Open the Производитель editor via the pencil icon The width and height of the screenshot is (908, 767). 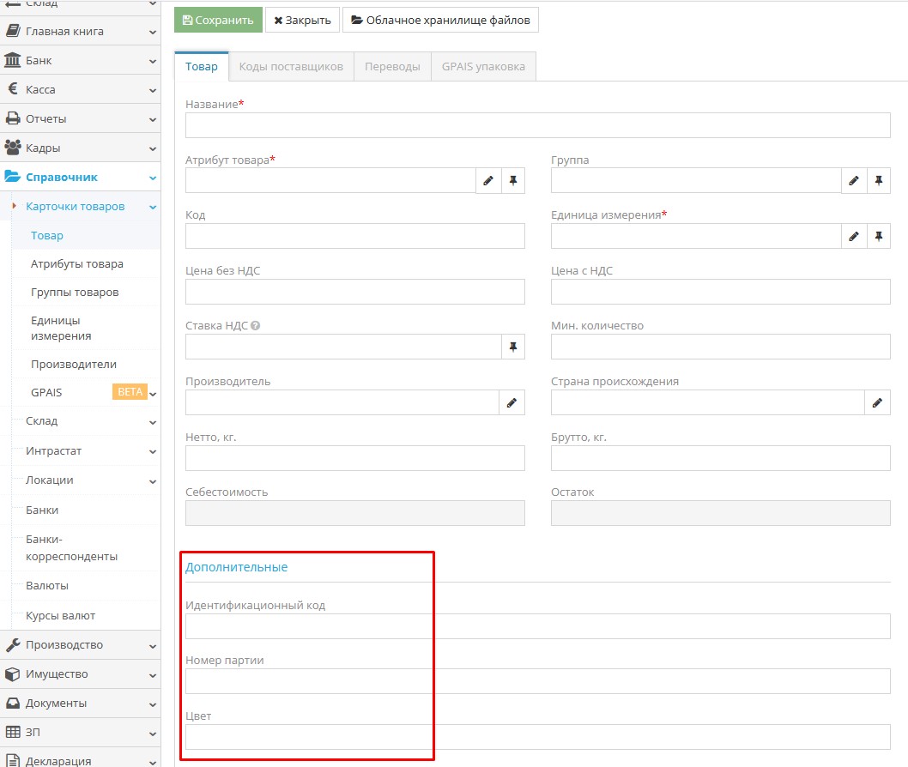512,402
